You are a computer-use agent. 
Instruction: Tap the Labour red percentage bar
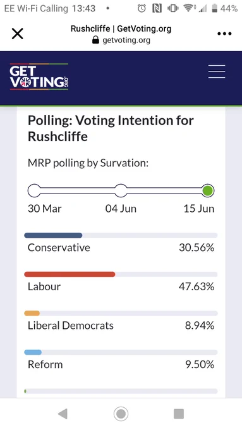[70, 274]
